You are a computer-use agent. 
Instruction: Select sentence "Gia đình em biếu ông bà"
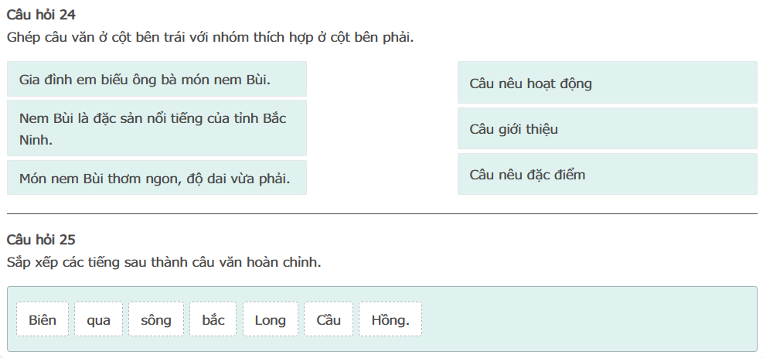coord(156,79)
